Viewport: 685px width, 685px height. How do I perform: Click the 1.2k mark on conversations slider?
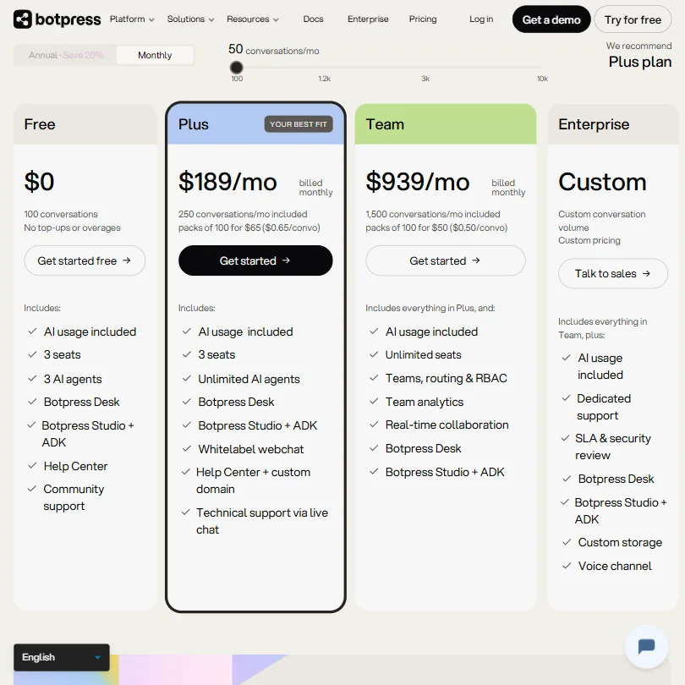coord(325,79)
